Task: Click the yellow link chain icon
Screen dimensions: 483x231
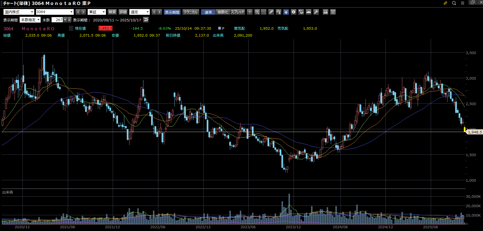Action: [x=445, y=3]
